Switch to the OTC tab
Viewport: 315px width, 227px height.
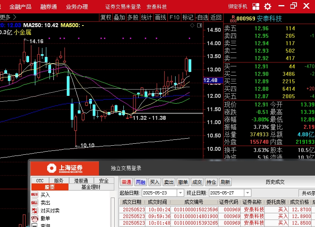point(40,181)
